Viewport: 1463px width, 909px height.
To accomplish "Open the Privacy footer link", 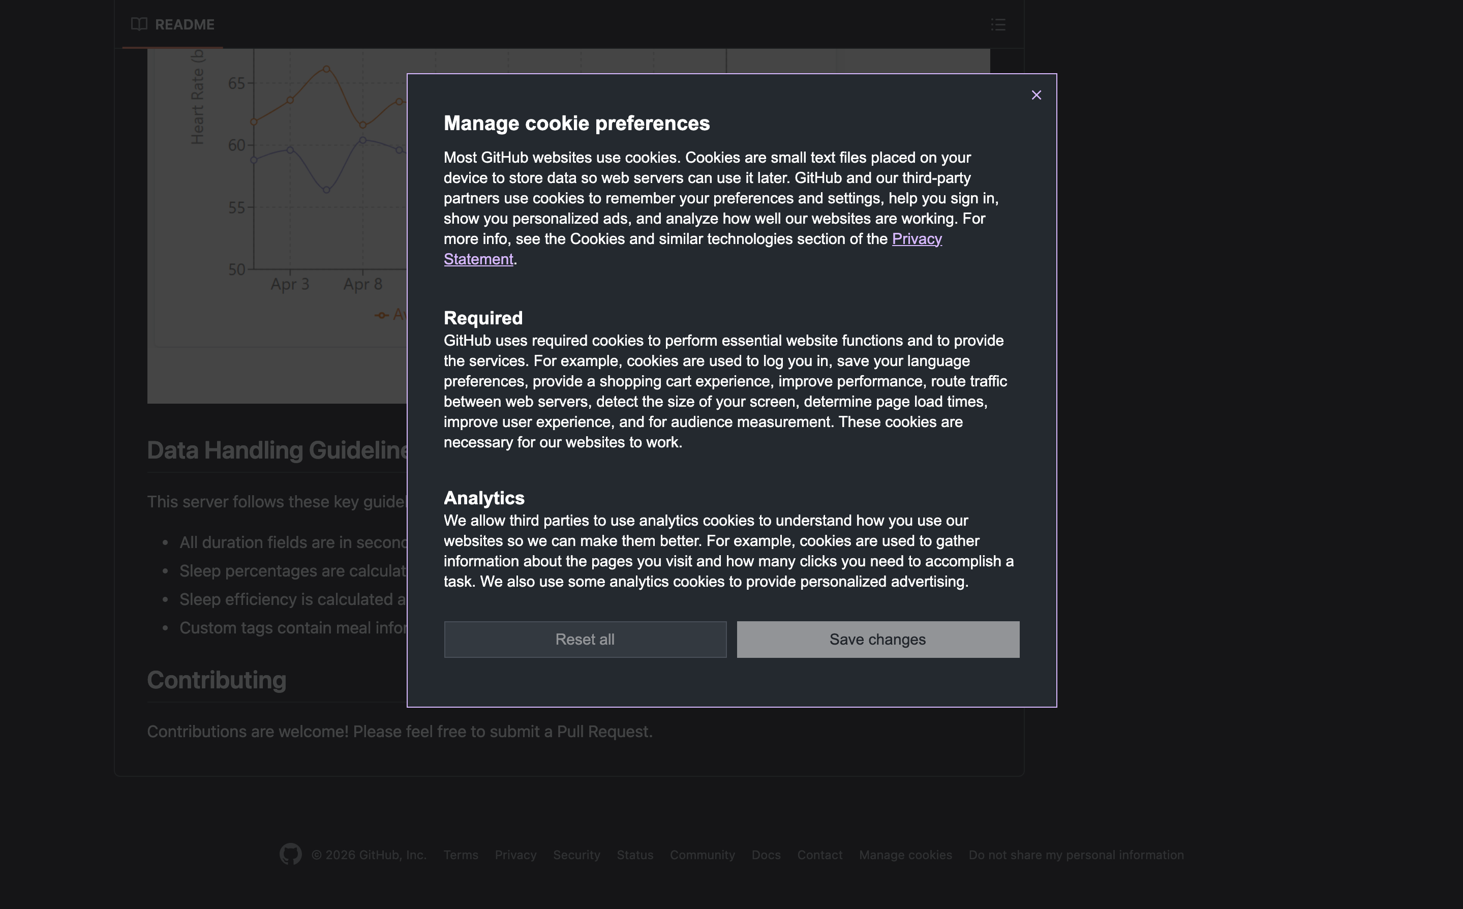I will tap(515, 855).
